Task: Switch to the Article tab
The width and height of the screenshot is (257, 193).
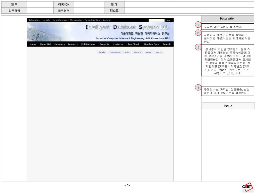Action: coord(102,52)
